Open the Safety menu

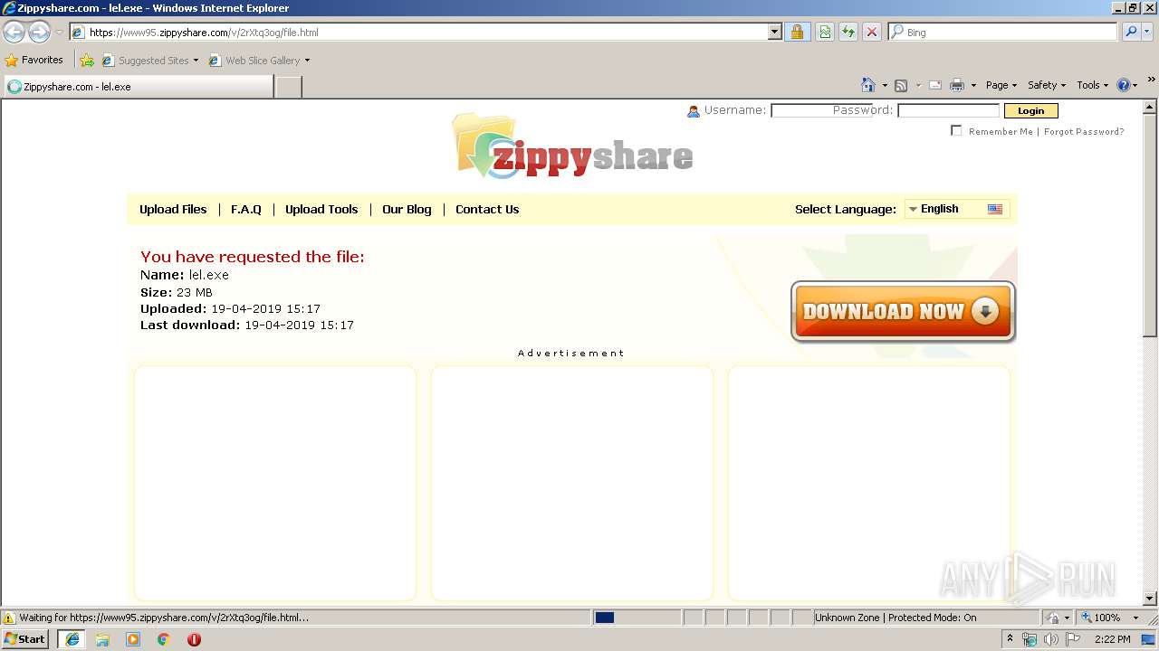(1046, 85)
